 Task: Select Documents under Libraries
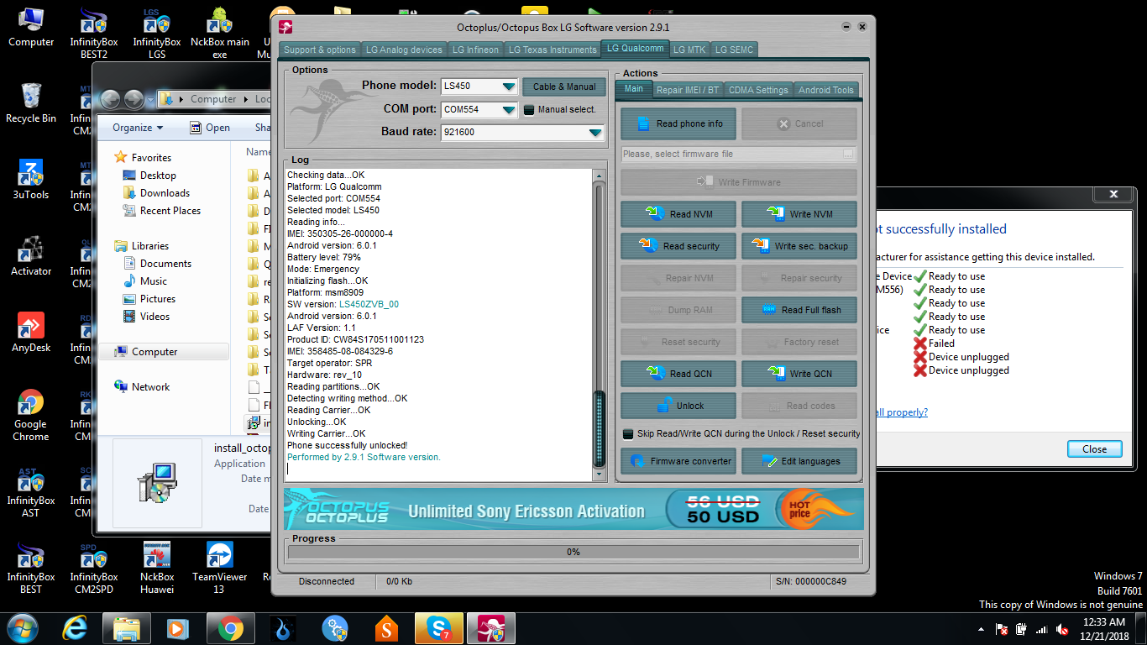coord(165,264)
